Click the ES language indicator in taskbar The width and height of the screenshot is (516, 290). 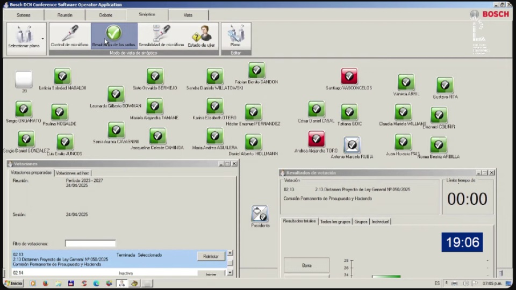pos(437,283)
